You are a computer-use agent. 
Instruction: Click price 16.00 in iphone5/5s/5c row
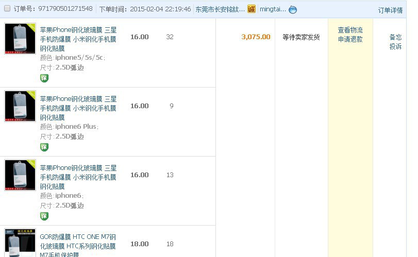(140, 37)
